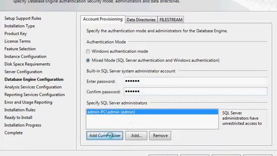Select the License Terms step
277x156 pixels.
click(17, 41)
